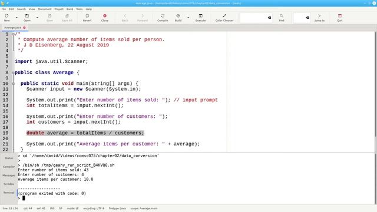Screen dimensions: 377x212
Task: Open the New file template dropdown arrow
Action: [x=16, y=18]
